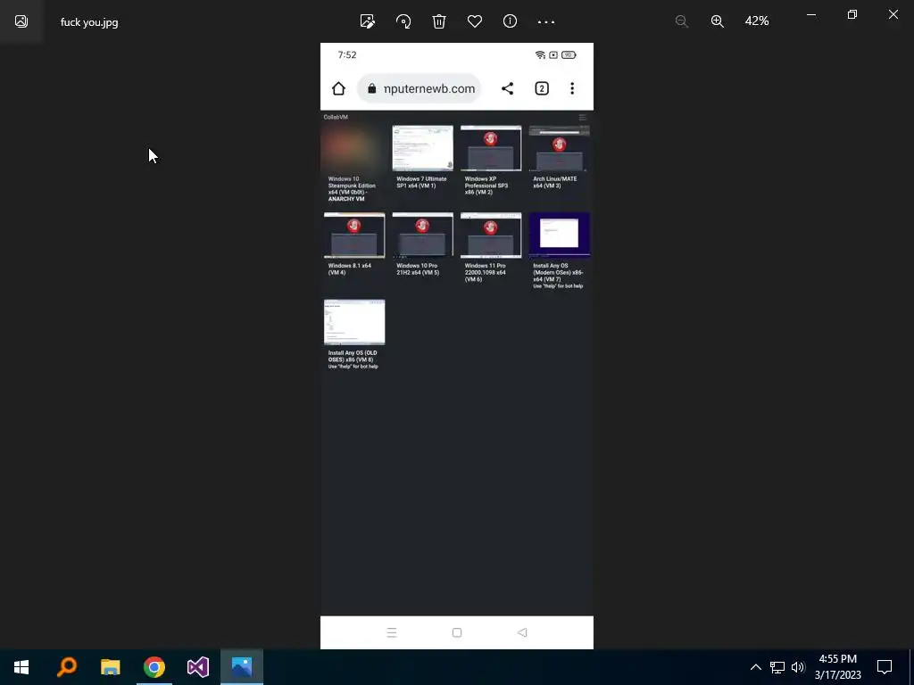Tap the Android back triangle button
This screenshot has height=685, width=914.
(522, 632)
